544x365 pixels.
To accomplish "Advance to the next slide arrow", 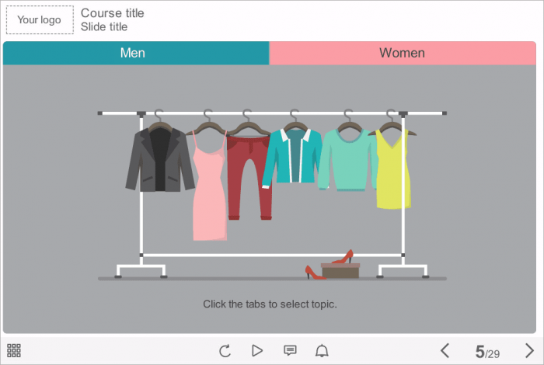I will click(x=529, y=351).
